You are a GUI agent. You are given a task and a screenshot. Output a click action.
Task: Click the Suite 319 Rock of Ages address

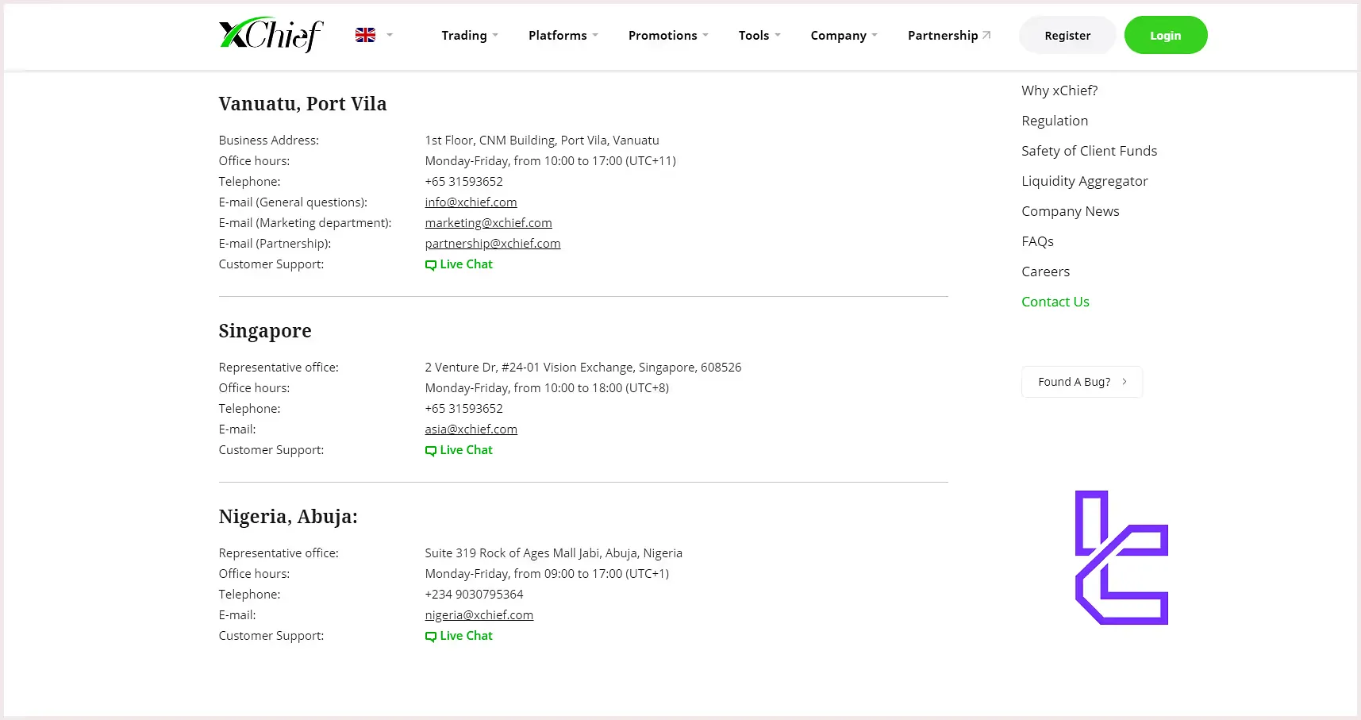(553, 553)
